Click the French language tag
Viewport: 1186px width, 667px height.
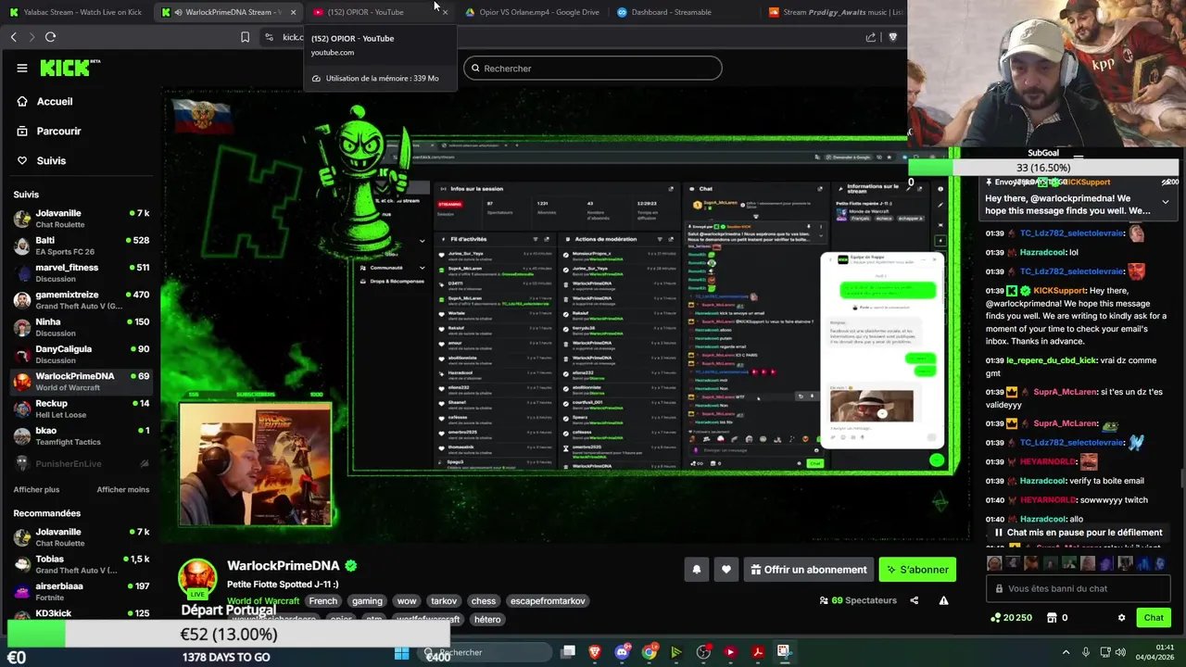point(322,601)
